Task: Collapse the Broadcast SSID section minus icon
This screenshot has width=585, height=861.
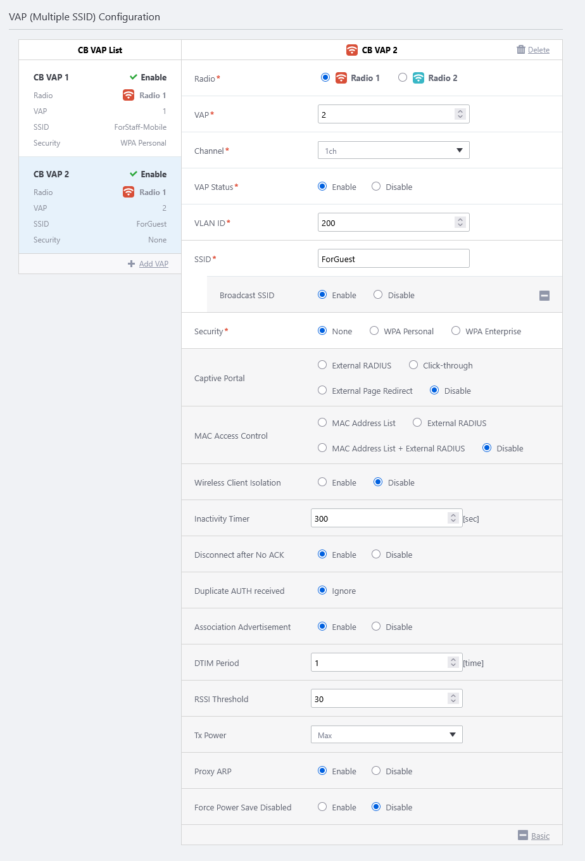Action: (544, 296)
